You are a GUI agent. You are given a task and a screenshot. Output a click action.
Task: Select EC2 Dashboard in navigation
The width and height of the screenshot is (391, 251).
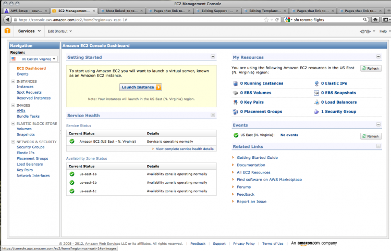tap(31, 68)
